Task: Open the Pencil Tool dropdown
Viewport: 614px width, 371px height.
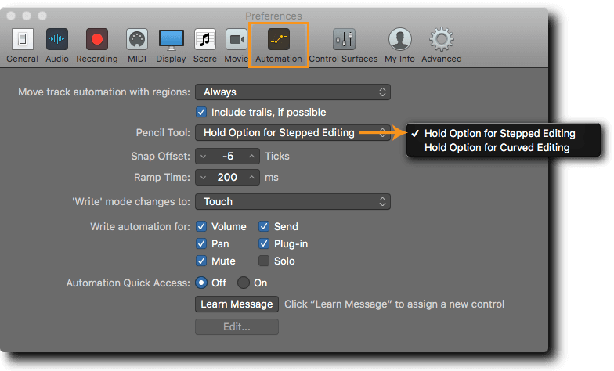Action: click(293, 133)
